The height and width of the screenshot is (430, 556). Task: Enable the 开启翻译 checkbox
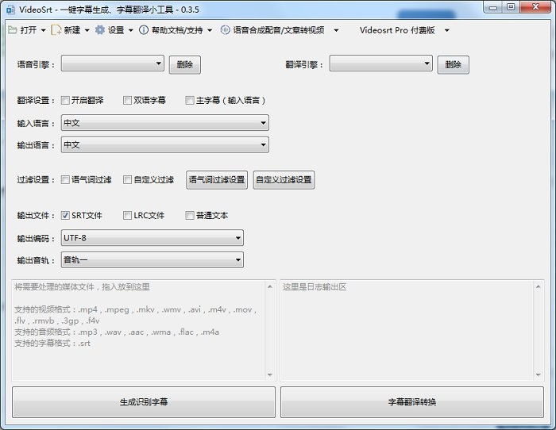[65, 101]
